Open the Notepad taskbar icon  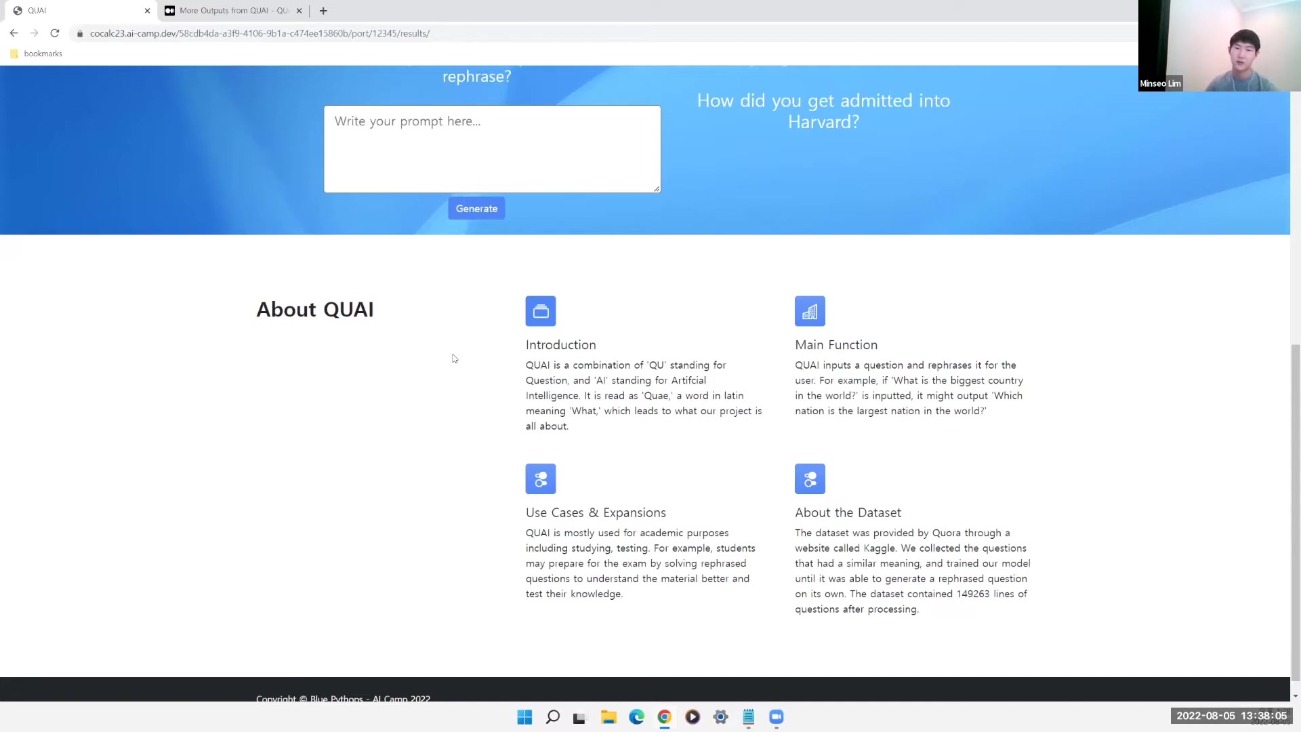[x=749, y=717]
